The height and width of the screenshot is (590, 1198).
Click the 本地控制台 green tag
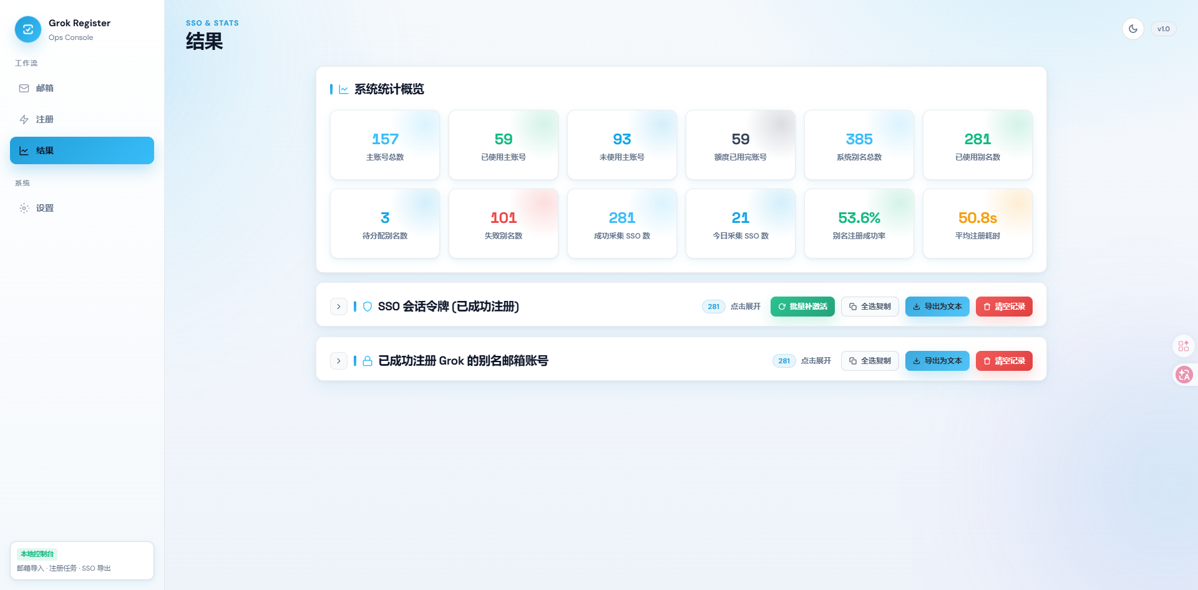[x=37, y=554]
